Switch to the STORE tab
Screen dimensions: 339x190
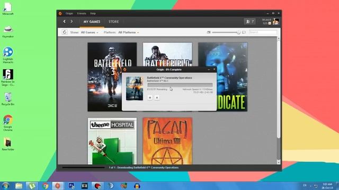click(x=113, y=22)
